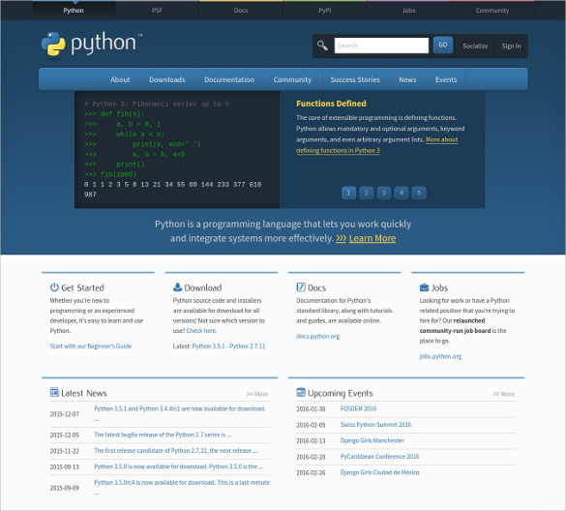Open the FOSDEM 2016 event
566x511 pixels.
click(x=358, y=408)
